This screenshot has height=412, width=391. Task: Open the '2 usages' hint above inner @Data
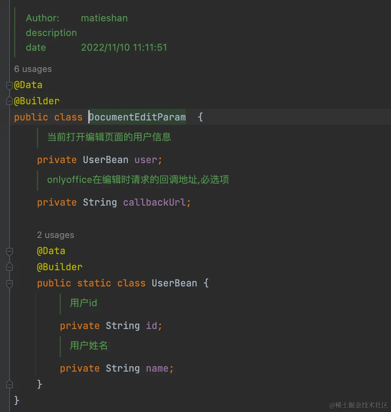tap(55, 235)
